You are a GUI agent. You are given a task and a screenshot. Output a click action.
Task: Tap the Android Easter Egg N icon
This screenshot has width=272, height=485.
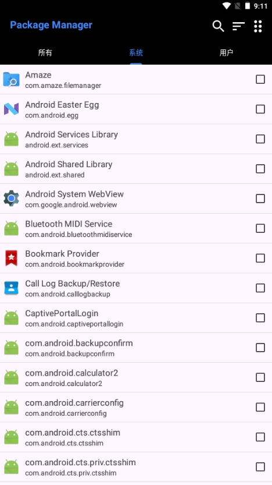(12, 109)
